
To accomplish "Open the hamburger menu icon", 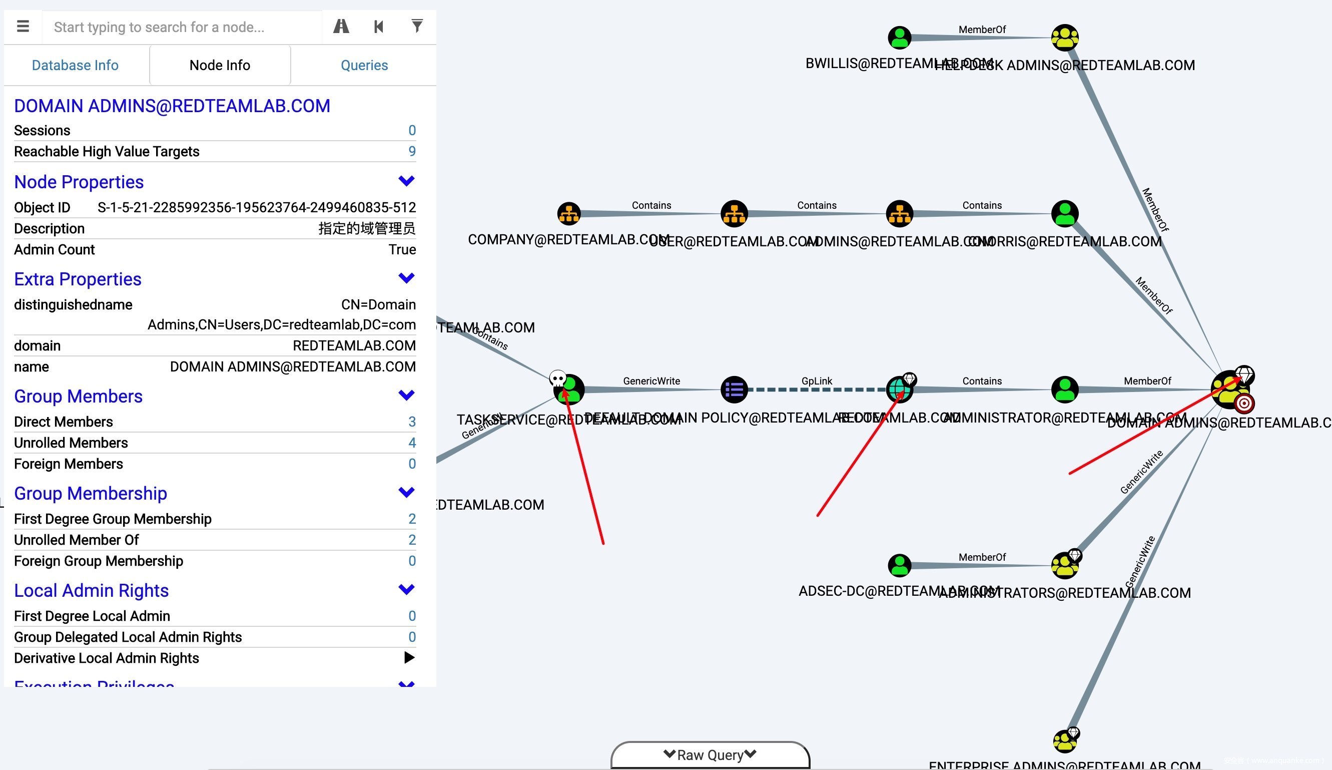I will pyautogui.click(x=23, y=27).
